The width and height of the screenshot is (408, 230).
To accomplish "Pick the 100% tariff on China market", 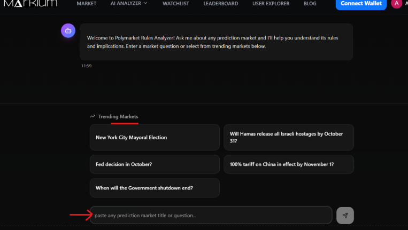I will click(289, 164).
